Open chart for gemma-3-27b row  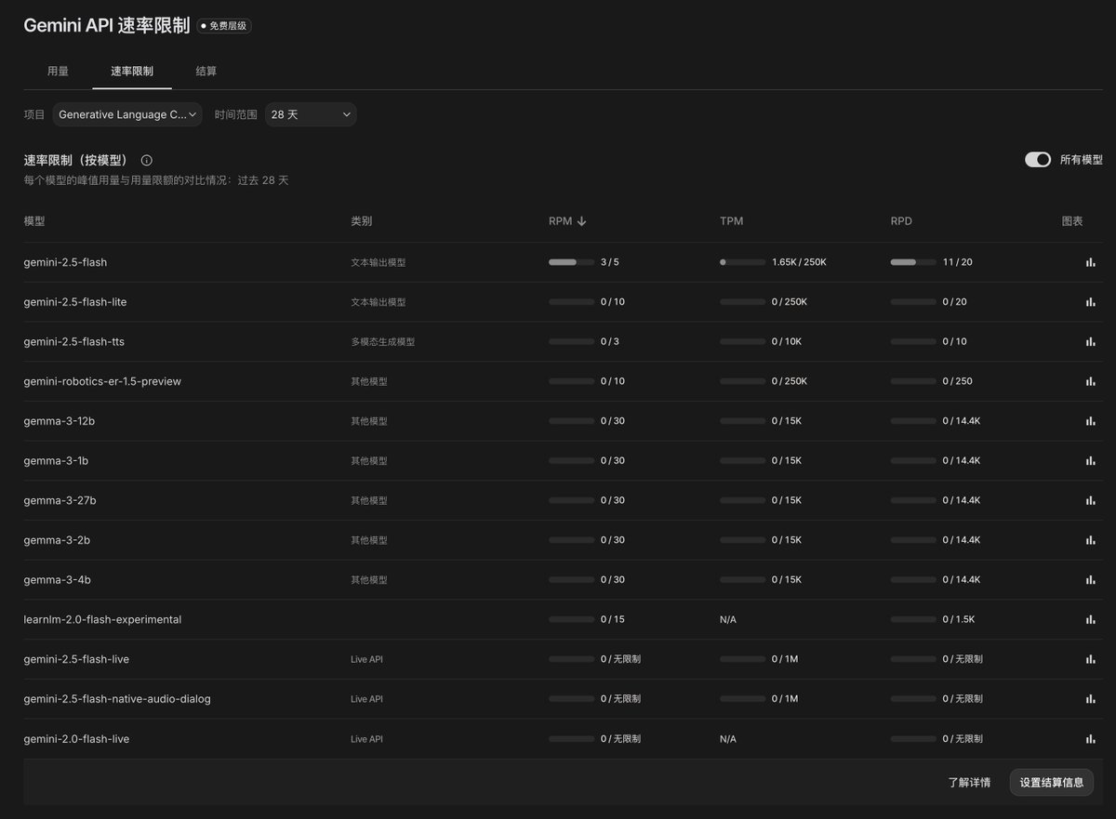1090,500
